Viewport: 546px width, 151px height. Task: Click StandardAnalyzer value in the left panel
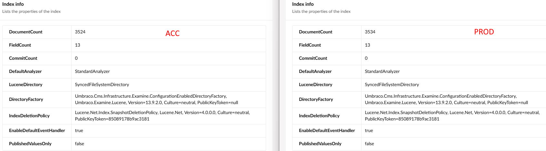(92, 71)
